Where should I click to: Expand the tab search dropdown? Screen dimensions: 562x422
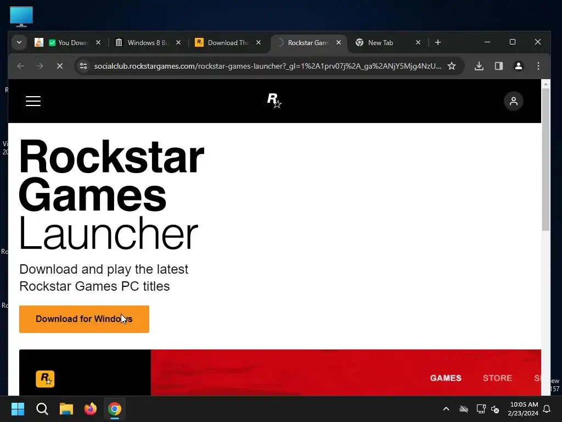point(19,42)
